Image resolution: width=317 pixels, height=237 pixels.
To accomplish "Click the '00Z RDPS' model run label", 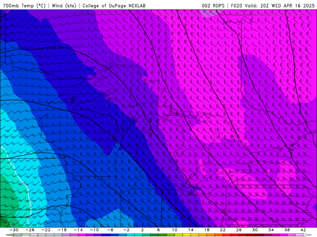I will coord(213,6).
